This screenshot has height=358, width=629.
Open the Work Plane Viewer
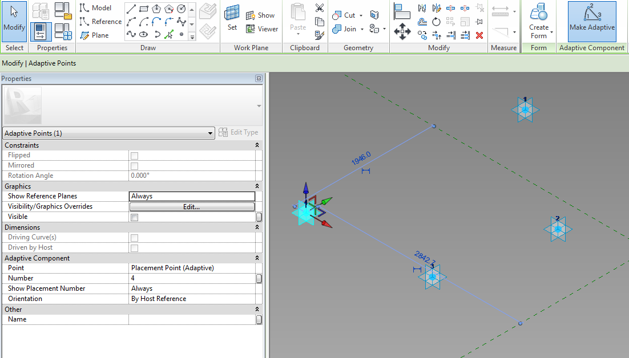coord(263,29)
